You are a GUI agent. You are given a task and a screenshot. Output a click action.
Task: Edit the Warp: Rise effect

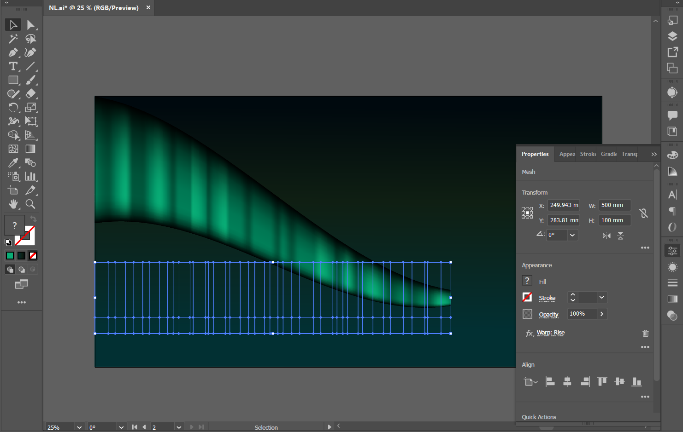[x=551, y=333]
